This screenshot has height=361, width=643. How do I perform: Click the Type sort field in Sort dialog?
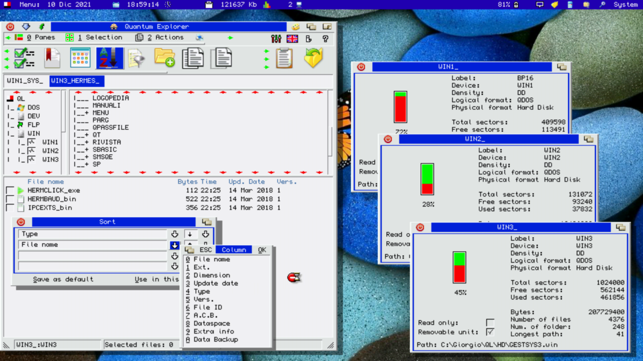click(x=92, y=234)
